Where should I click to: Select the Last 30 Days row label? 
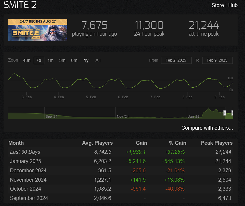[x=25, y=152]
